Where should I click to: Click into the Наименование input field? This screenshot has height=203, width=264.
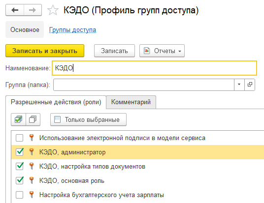click(x=154, y=68)
